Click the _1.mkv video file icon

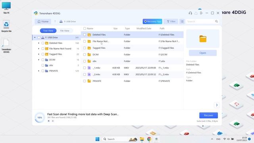pyautogui.click(x=89, y=68)
